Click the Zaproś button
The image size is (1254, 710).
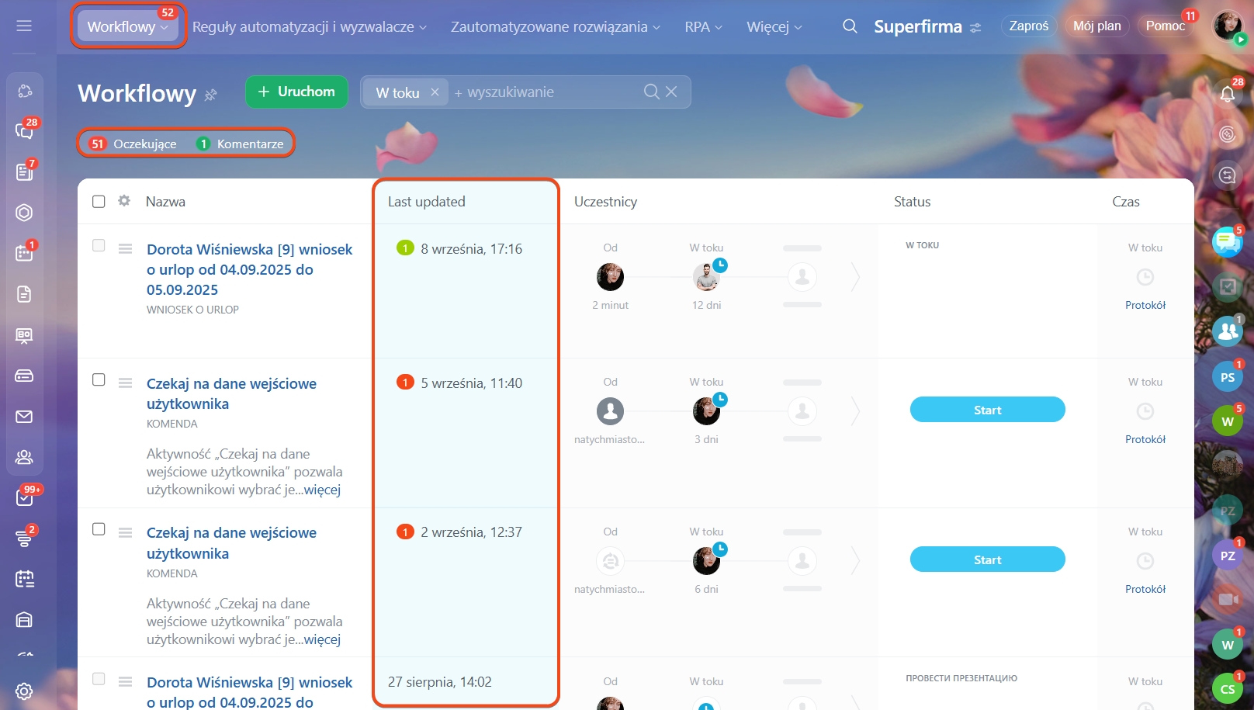[x=1029, y=26]
